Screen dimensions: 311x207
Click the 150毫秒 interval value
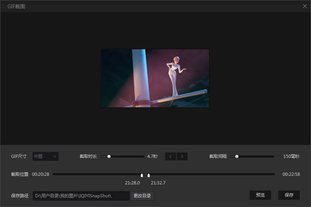click(x=291, y=156)
